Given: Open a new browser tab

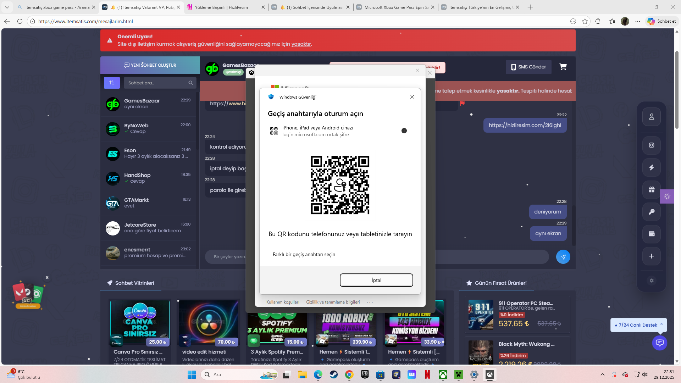Looking at the screenshot, I should click(x=530, y=7).
